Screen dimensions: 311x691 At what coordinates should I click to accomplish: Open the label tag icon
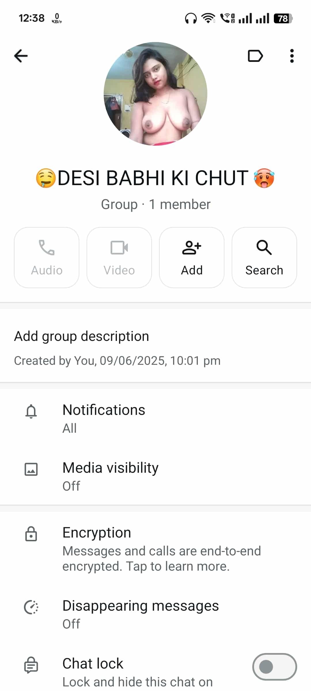point(255,56)
